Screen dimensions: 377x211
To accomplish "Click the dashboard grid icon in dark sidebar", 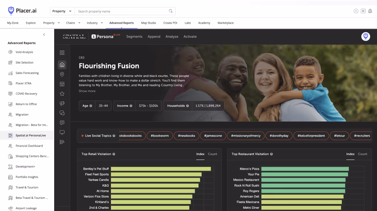I will coord(62,53).
